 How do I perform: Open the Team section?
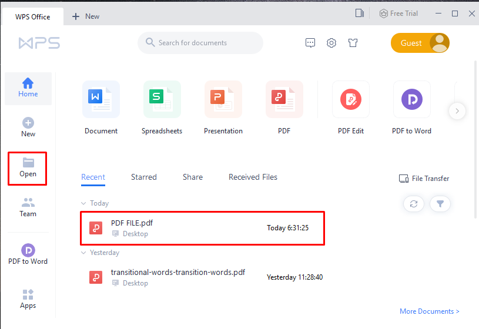click(x=28, y=207)
